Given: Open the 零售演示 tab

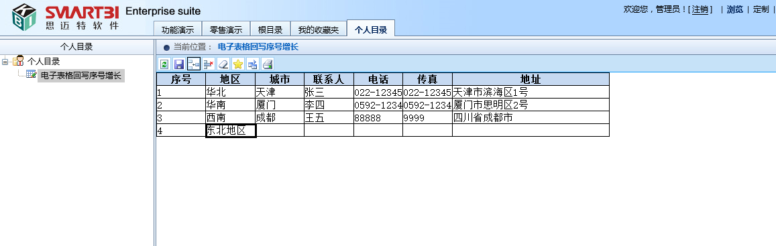Looking at the screenshot, I should tap(226, 29).
